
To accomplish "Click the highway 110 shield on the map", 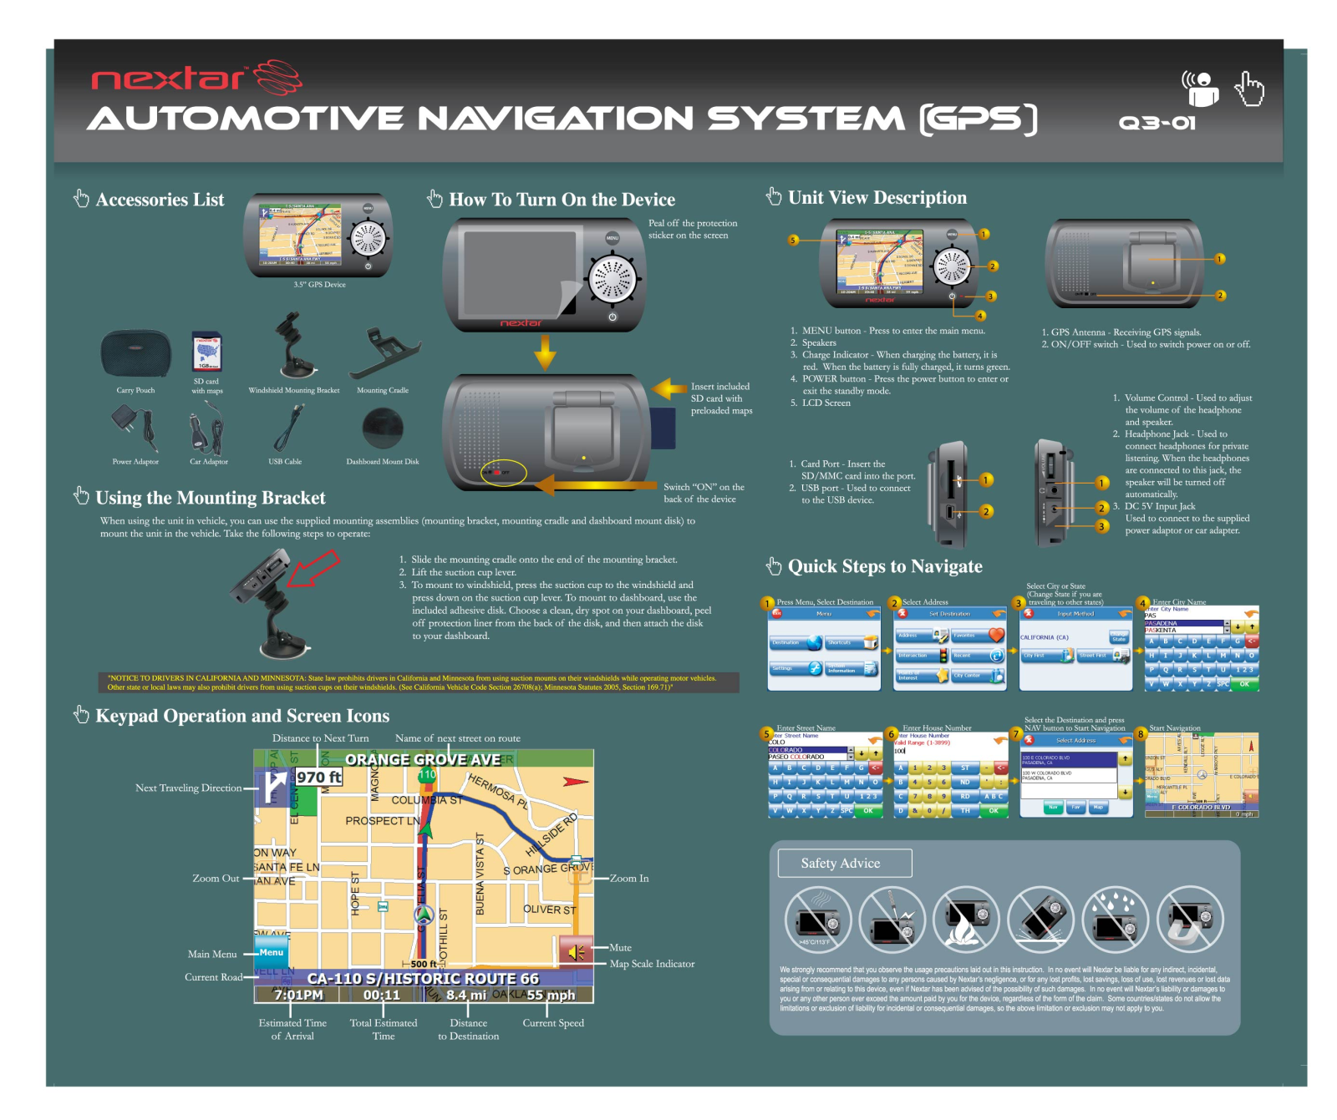I will point(427,775).
